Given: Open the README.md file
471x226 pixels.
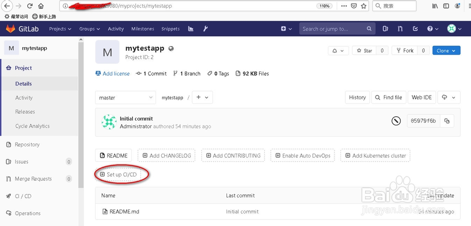Looking at the screenshot, I should pos(124,211).
